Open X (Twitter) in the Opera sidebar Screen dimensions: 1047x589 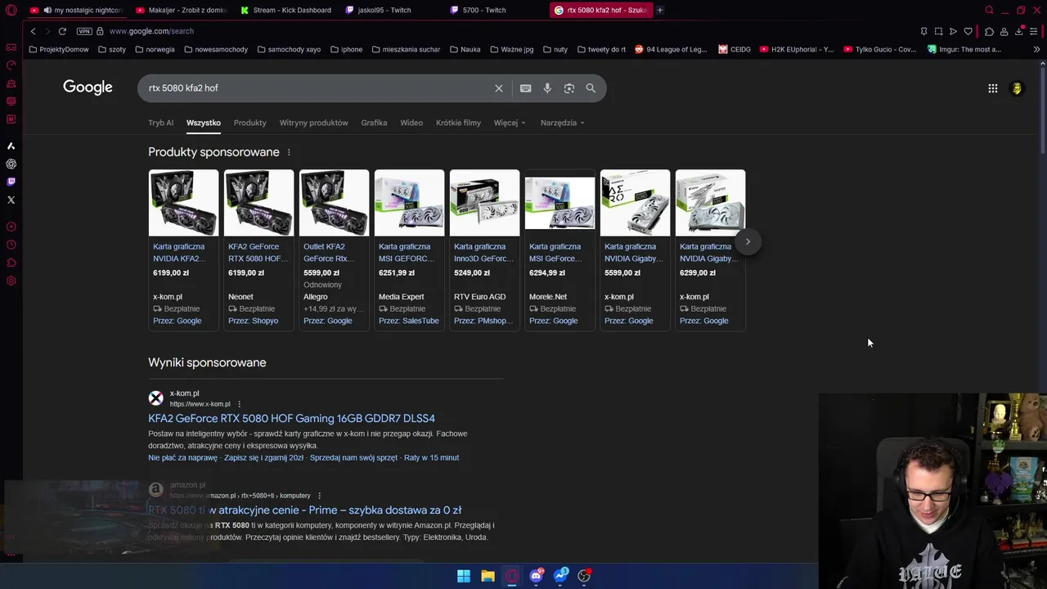tap(11, 200)
